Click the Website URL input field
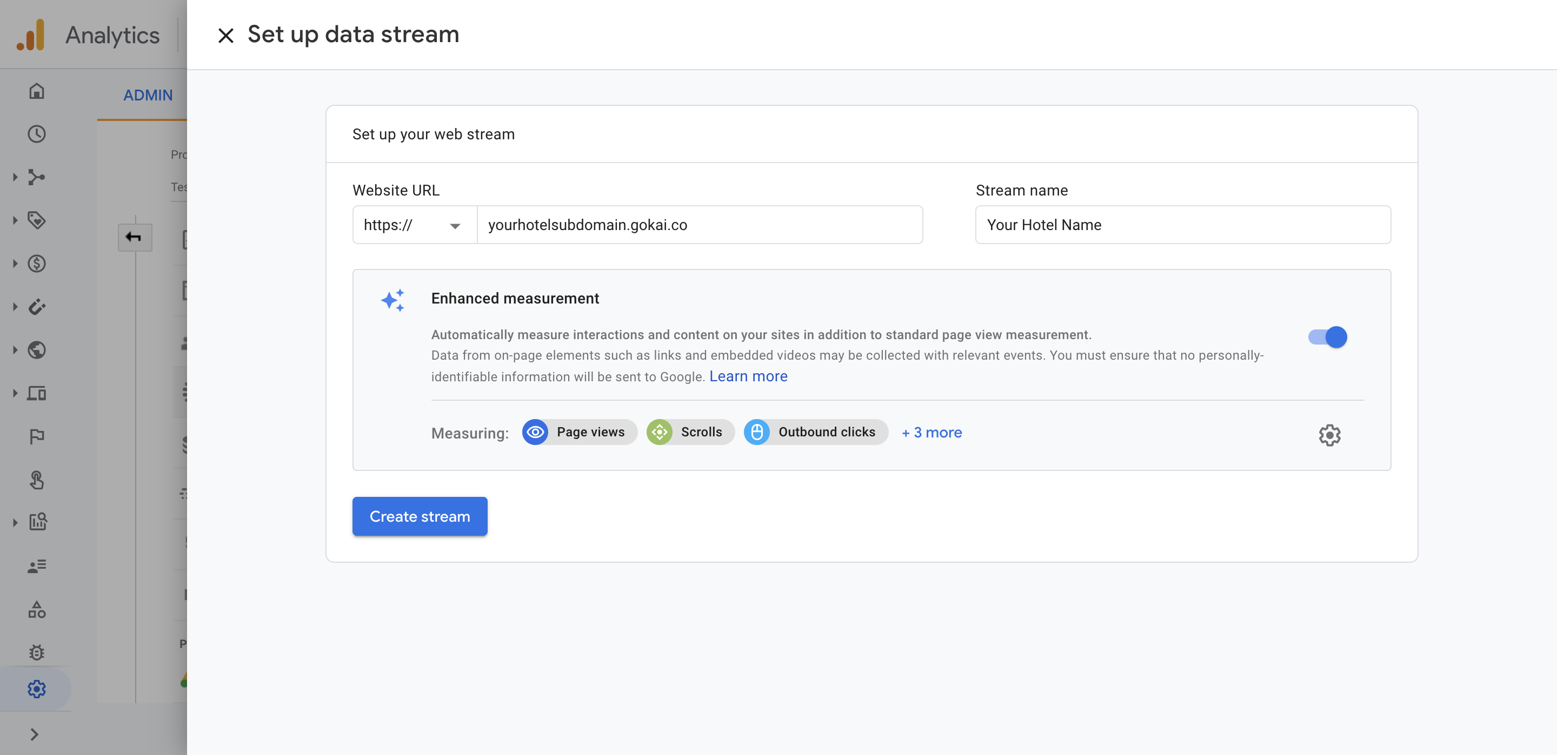This screenshot has height=755, width=1557. [698, 225]
